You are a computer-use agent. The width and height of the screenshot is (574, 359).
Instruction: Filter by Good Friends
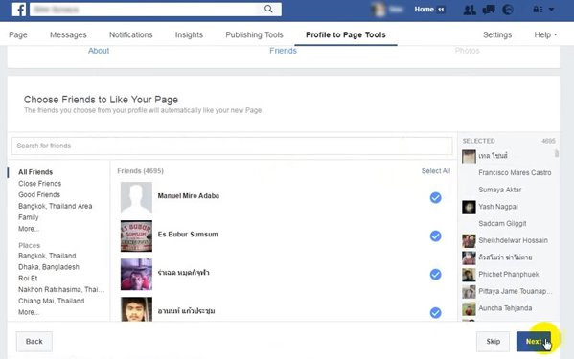coord(39,195)
